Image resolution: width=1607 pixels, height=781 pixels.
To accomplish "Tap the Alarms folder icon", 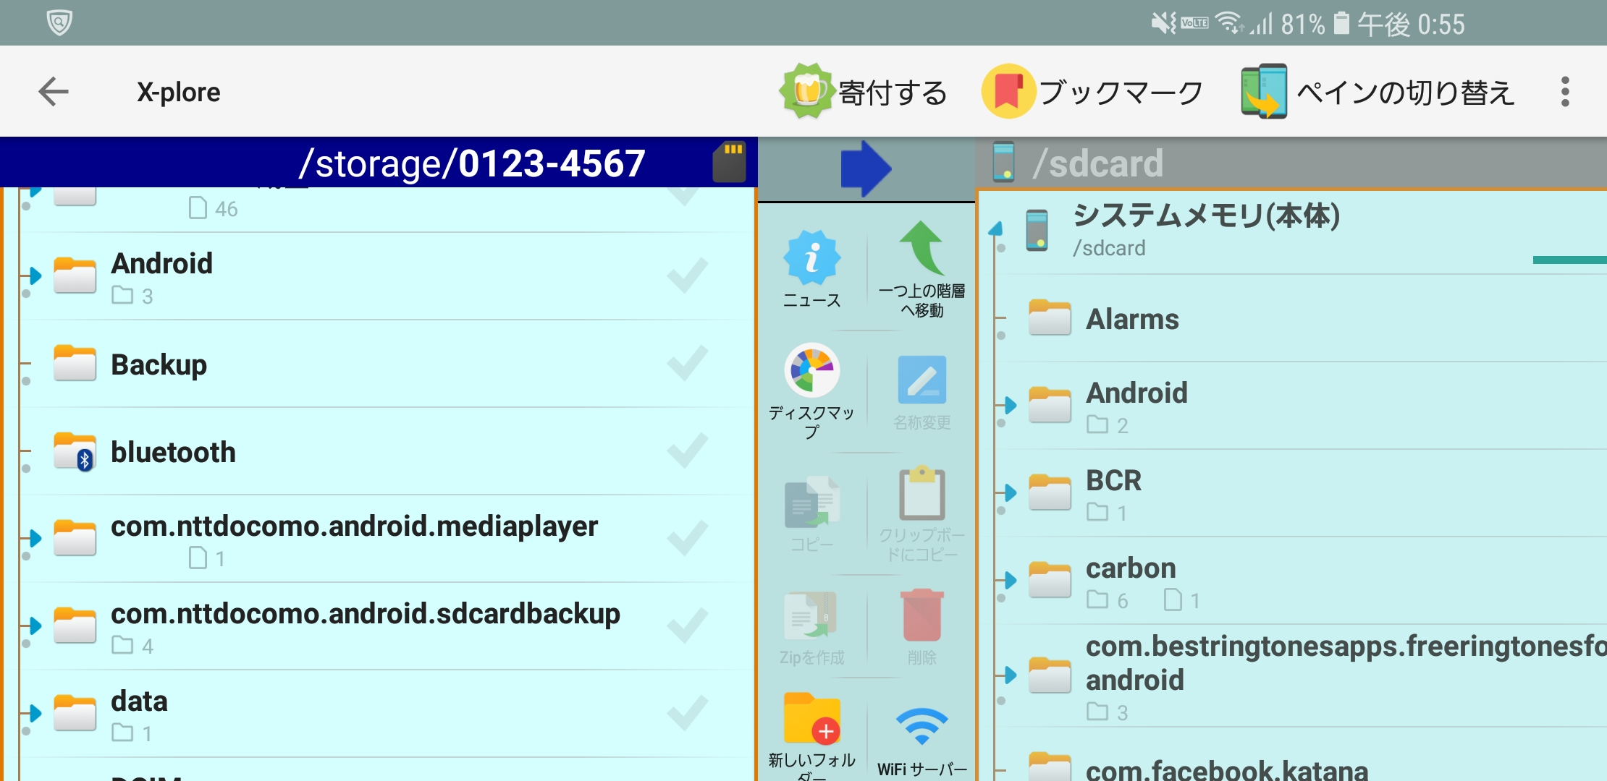I will (1050, 317).
